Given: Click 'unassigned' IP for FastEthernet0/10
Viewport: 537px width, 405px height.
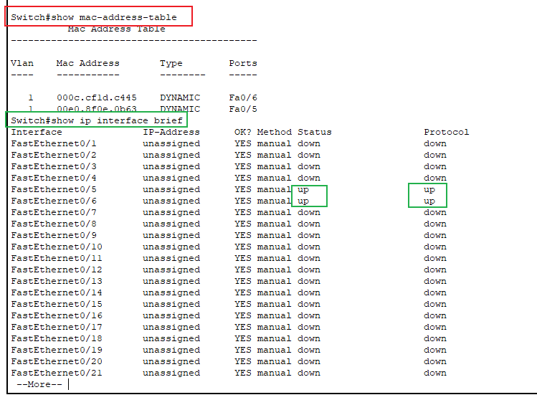Looking at the screenshot, I should tap(171, 247).
